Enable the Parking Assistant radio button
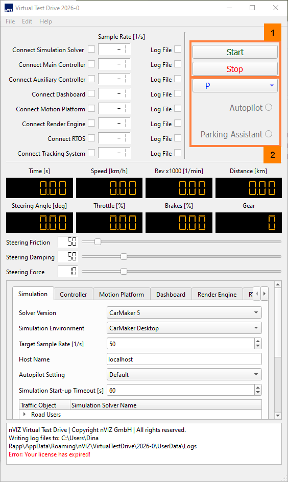Screen dimensions: 288x482 269,134
